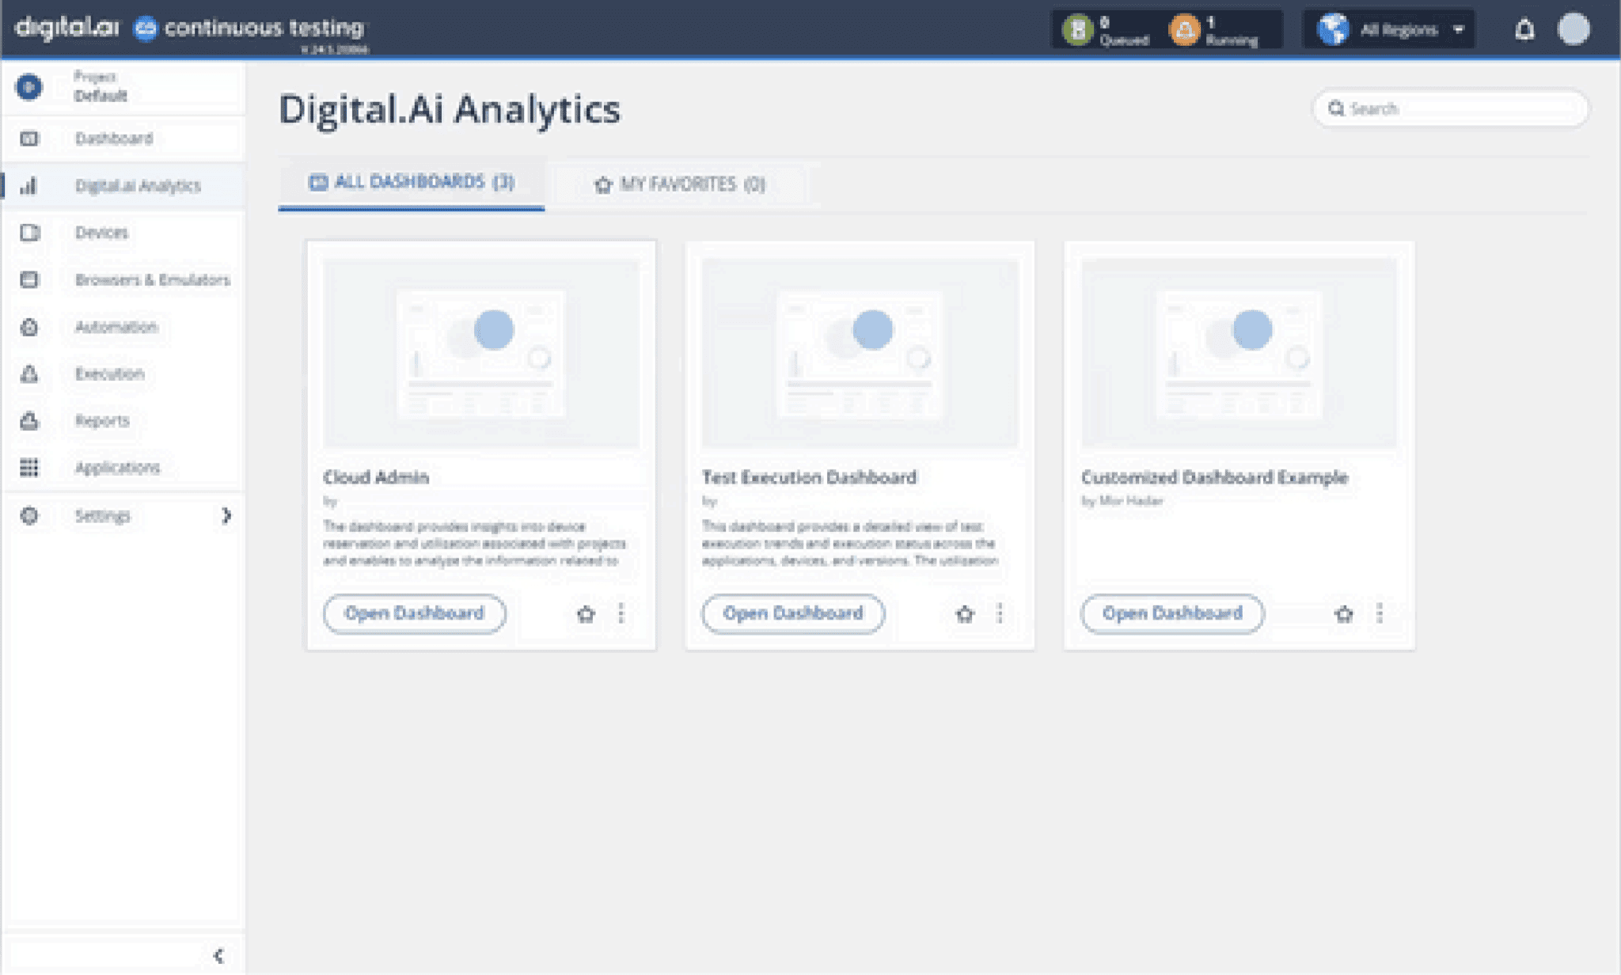The width and height of the screenshot is (1621, 975).
Task: Collapse the left navigation sidebar
Action: click(x=219, y=955)
